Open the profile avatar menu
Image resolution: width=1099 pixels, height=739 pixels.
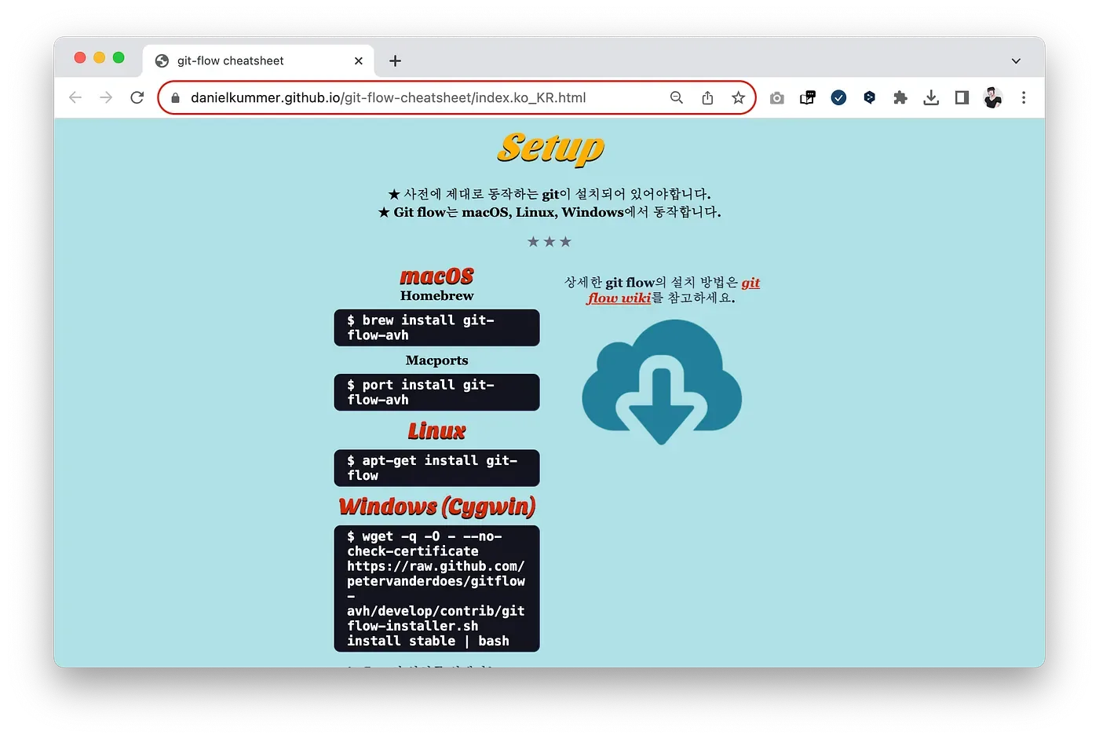tap(993, 97)
